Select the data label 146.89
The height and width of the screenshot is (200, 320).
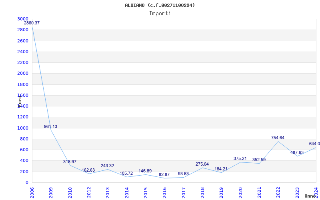(145, 171)
